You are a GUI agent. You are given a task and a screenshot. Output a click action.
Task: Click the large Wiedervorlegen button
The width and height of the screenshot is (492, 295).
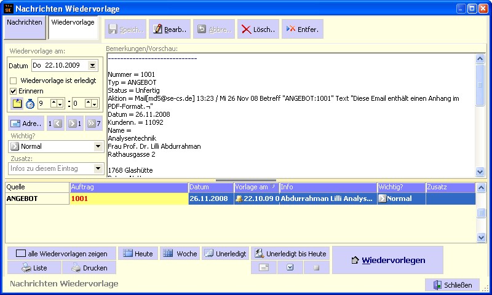387,261
